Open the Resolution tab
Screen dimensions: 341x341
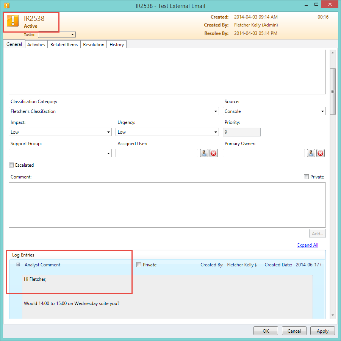94,45
